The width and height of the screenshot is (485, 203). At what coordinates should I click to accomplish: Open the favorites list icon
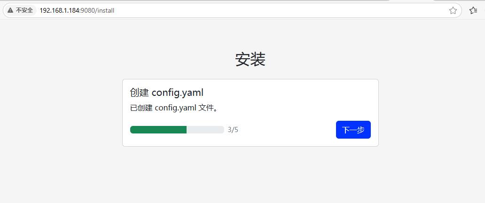[473, 10]
